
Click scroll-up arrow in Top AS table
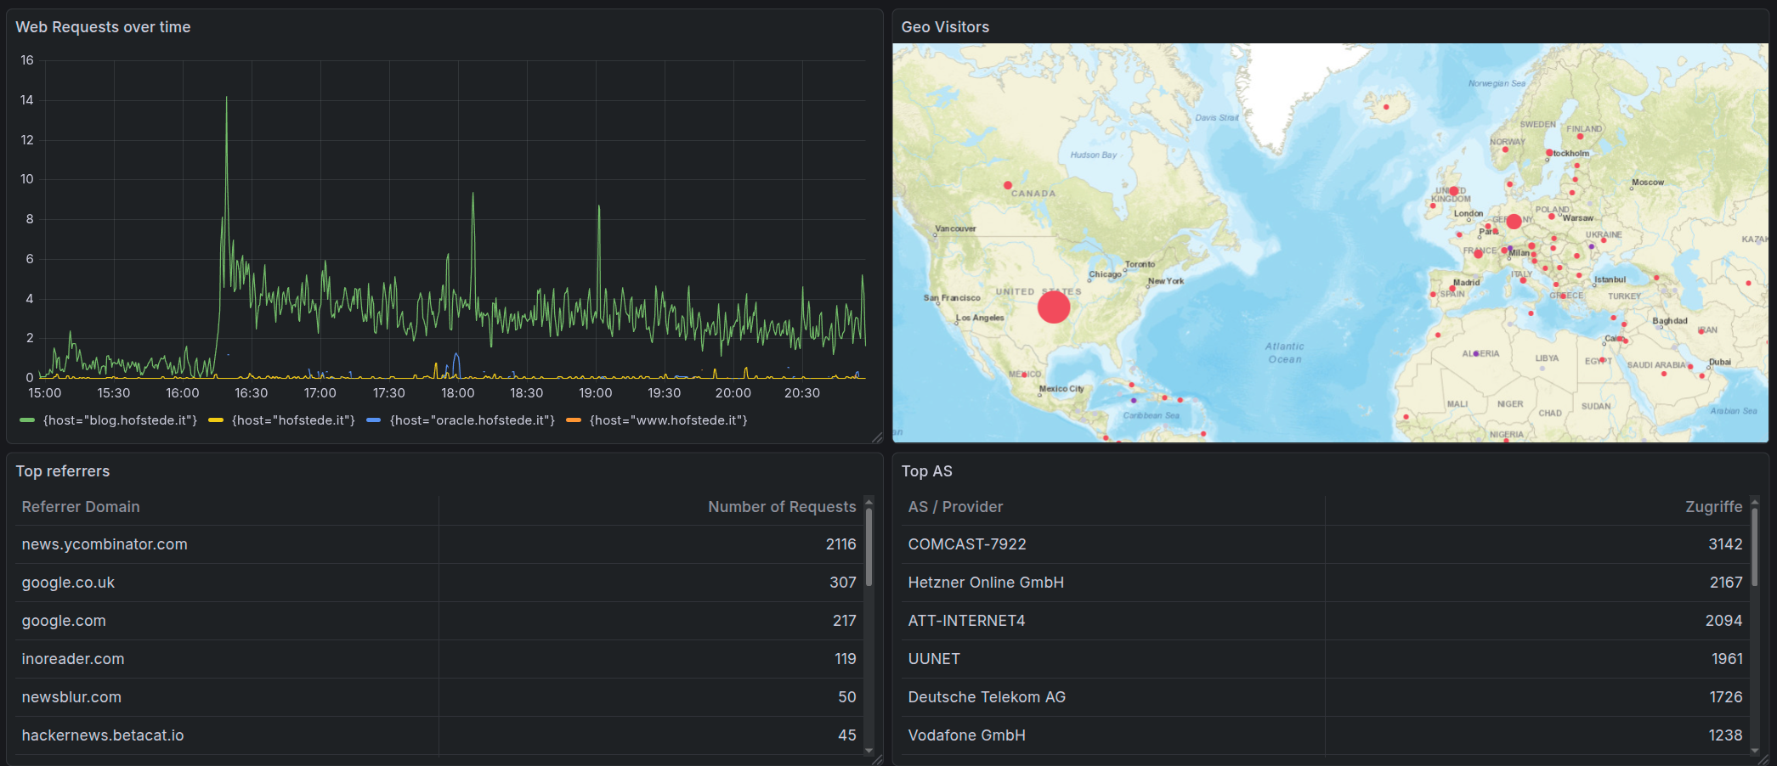pyautogui.click(x=1755, y=501)
